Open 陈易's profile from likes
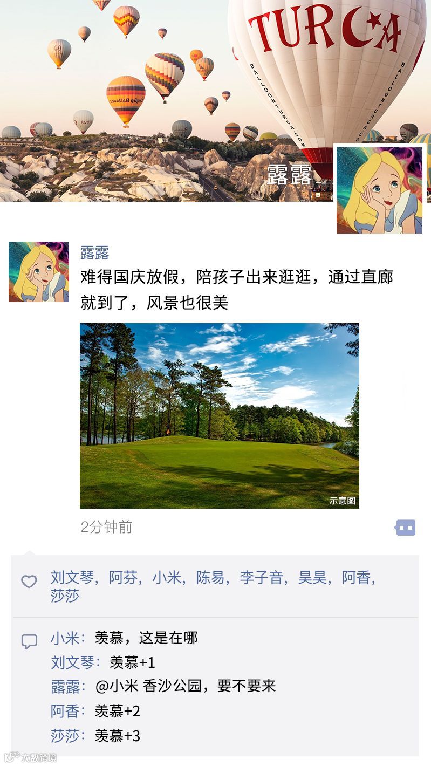 pyautogui.click(x=210, y=578)
